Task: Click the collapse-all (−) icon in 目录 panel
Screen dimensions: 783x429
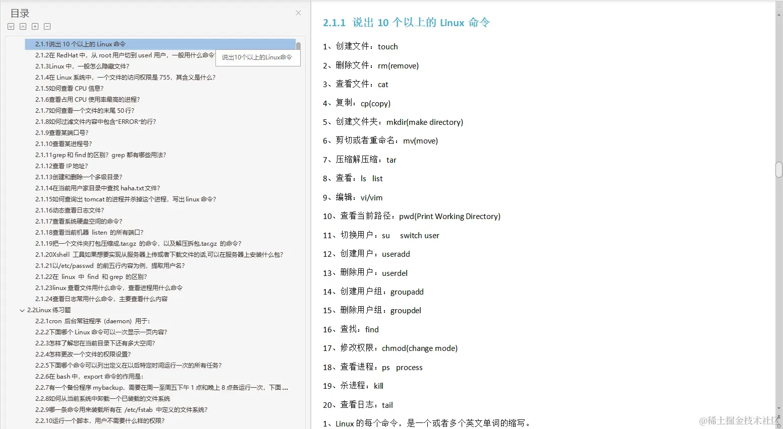Action: click(x=47, y=26)
